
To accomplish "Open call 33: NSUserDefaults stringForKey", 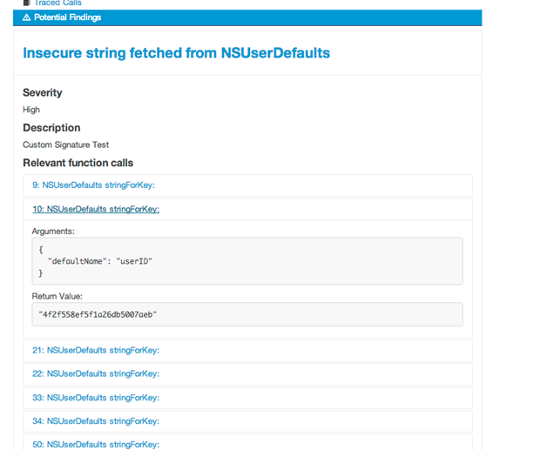I will pyautogui.click(x=96, y=397).
